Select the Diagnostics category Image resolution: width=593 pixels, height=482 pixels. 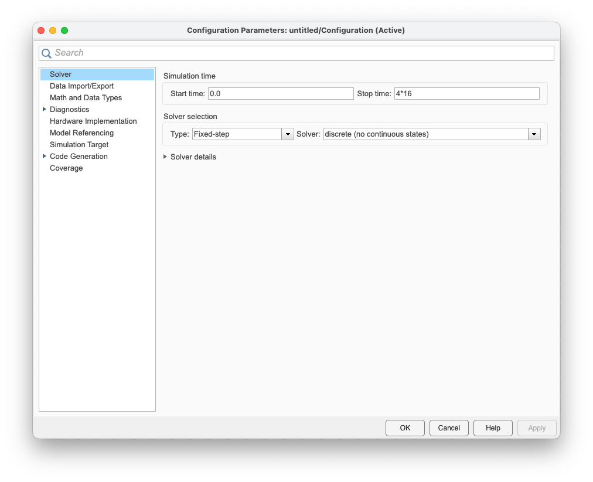(x=70, y=109)
